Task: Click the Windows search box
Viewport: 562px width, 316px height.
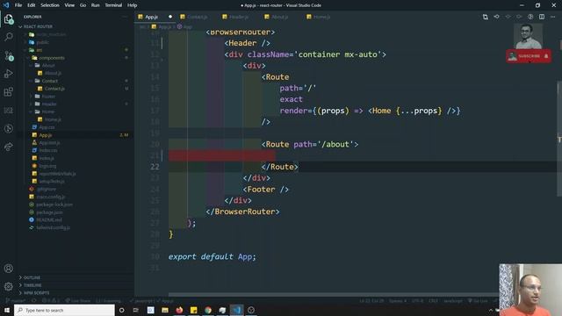Action: point(64,310)
